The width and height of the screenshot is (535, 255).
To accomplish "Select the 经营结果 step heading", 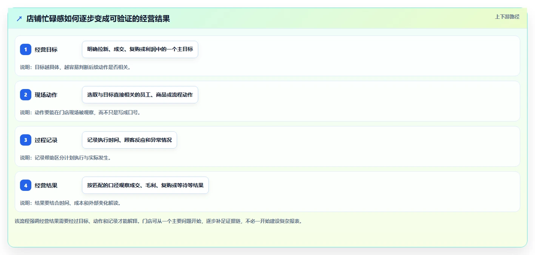I will click(46, 185).
